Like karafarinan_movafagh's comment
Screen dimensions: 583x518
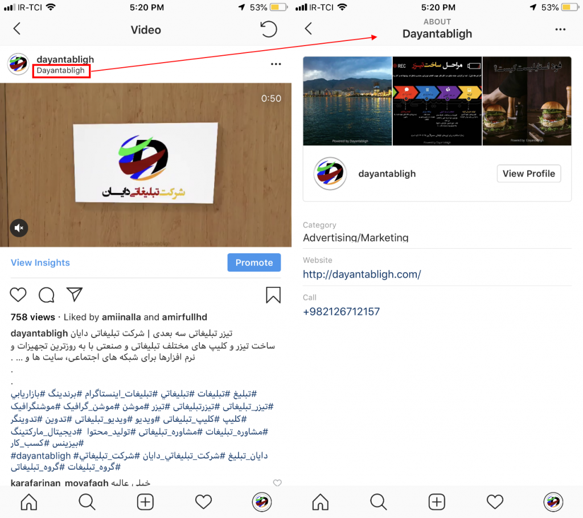pos(277,483)
